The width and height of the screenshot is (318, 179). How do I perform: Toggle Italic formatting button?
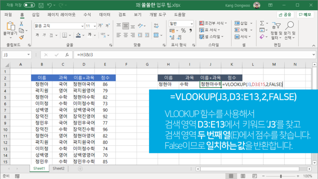coord(44,35)
